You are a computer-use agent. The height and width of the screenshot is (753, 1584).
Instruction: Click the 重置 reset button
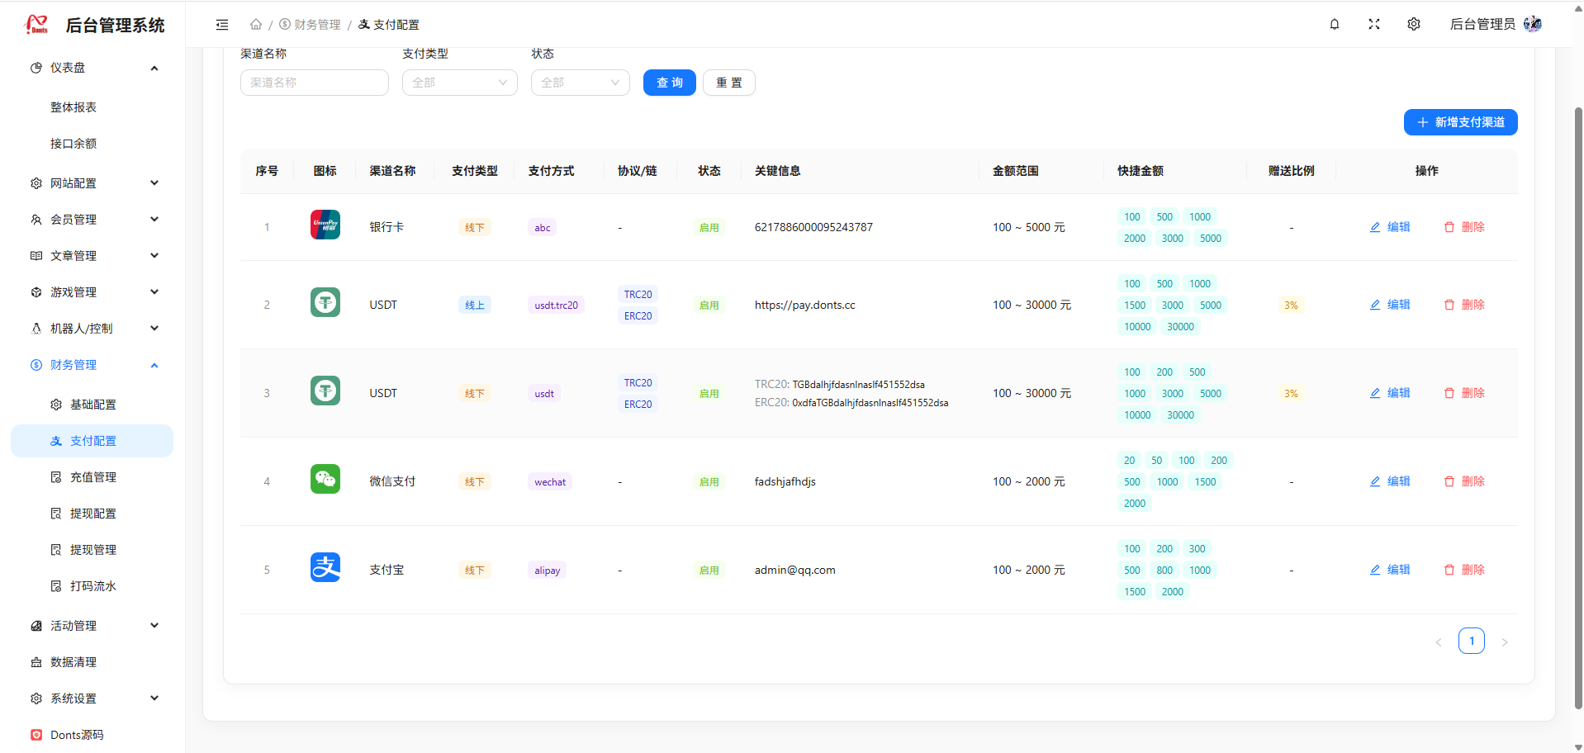(x=729, y=83)
